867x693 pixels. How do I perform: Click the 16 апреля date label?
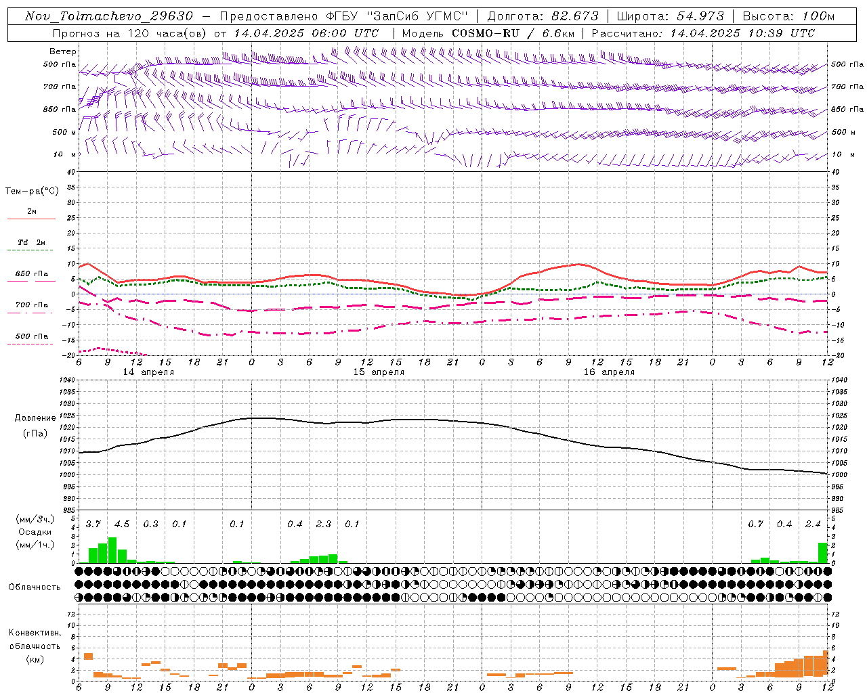pyautogui.click(x=609, y=372)
